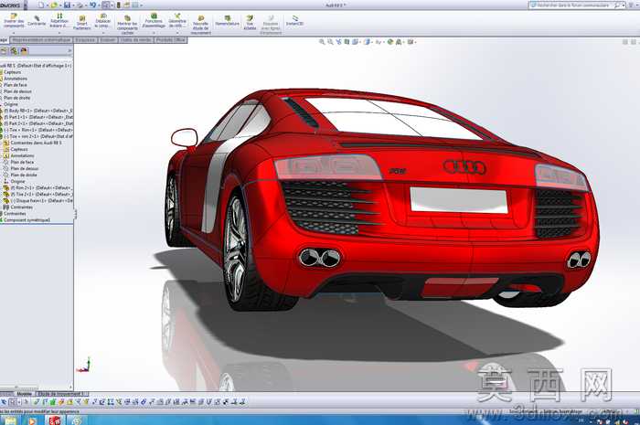640x425 pixels.
Task: Open the ConfigurationManager tab icon
Action: pyautogui.click(x=14, y=51)
